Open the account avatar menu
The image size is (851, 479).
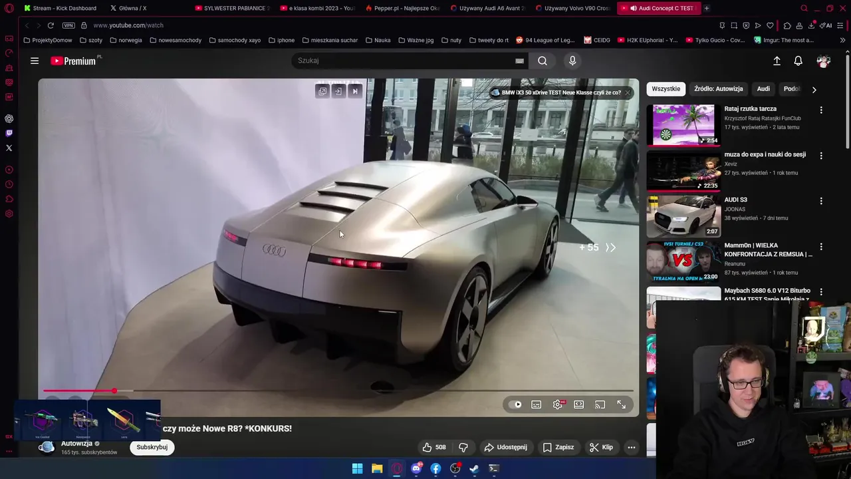[x=824, y=61]
